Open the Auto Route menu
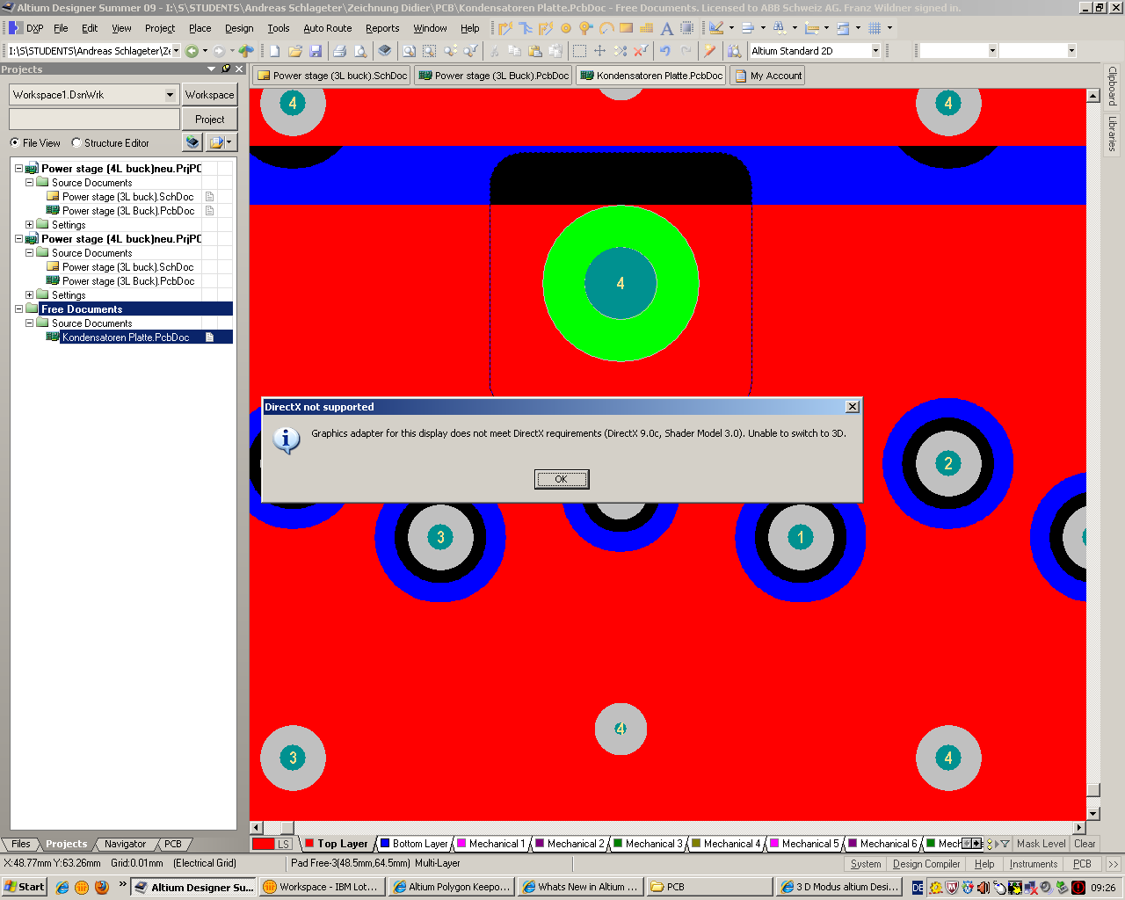The image size is (1125, 900). coord(328,28)
